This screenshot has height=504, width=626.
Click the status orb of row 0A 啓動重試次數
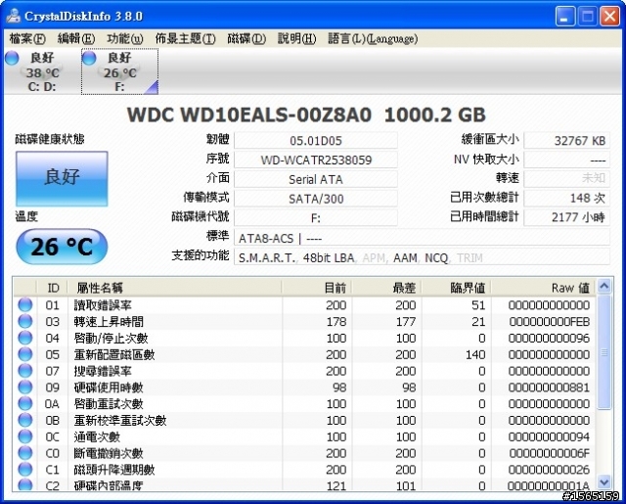tap(25, 404)
